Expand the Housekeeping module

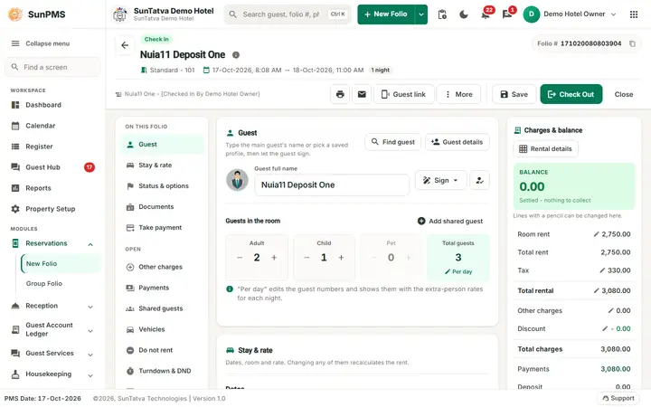coord(90,375)
